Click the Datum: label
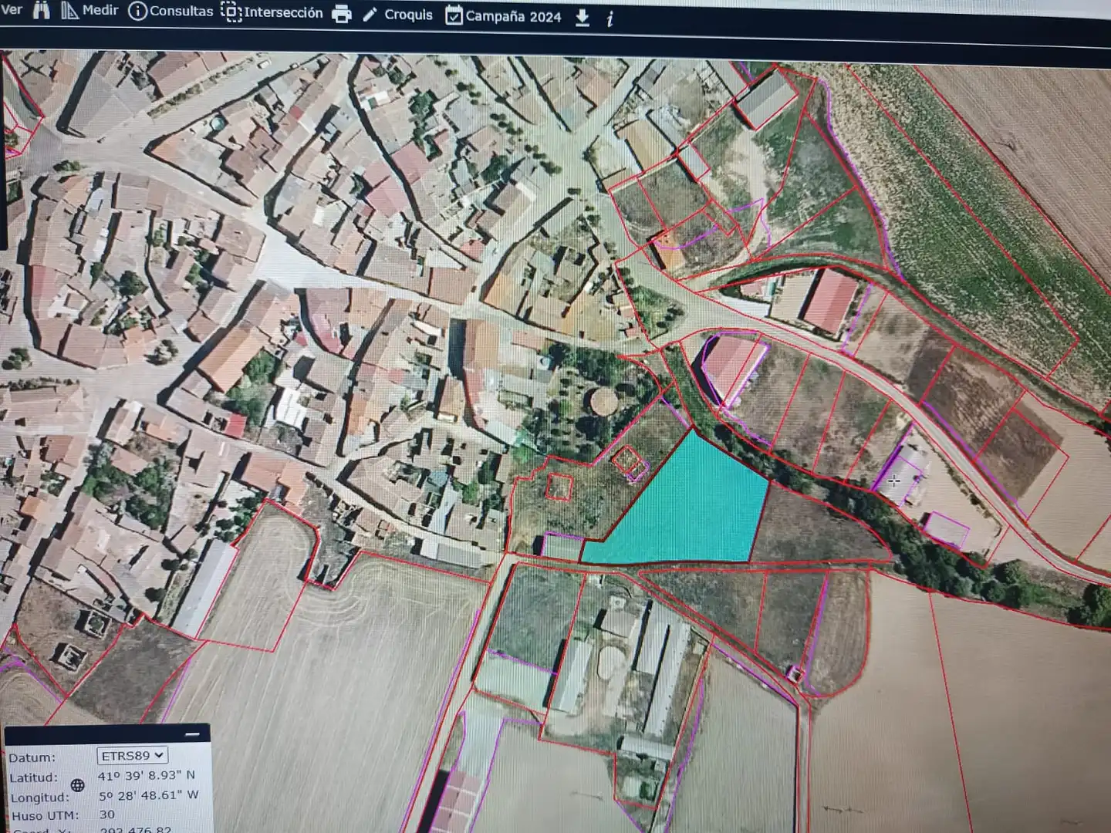Image resolution: width=1111 pixels, height=833 pixels. [x=32, y=757]
